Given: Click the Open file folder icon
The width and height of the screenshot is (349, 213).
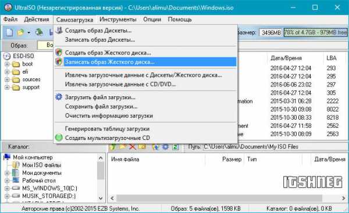Looking at the screenshot, I should click(21, 33).
